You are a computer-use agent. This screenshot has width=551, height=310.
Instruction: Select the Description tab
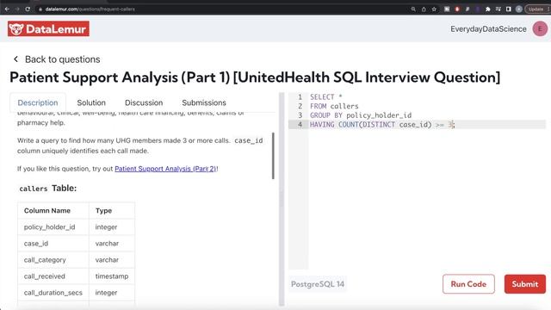(x=38, y=102)
